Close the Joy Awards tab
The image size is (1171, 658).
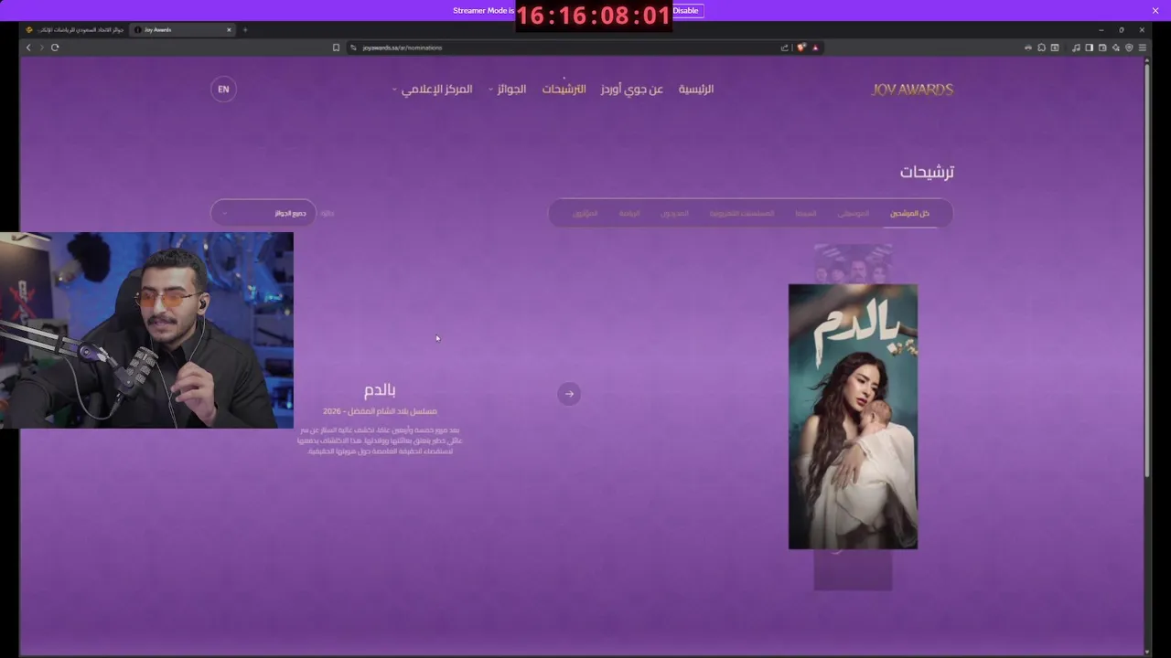click(x=229, y=30)
